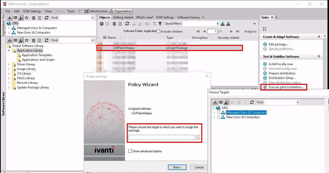Viewport: 329px width, 173px height.
Task: Click tree view icon in Software Library toolbar
Action: pyautogui.click(x=9, y=40)
